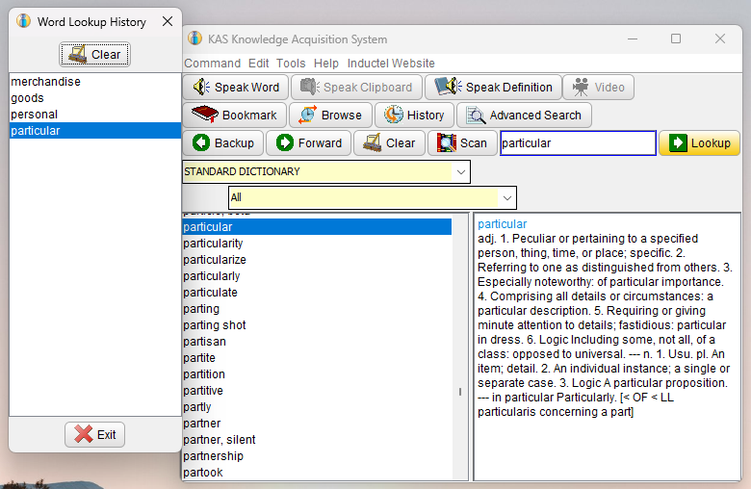Viewport: 751px width, 489px height.
Task: Minimize the KAS Knowledge Acquisition System window
Action: (x=633, y=39)
